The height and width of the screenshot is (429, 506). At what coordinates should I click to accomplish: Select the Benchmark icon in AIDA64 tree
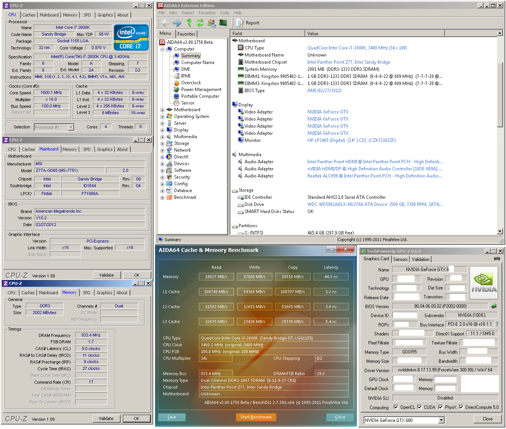click(x=169, y=197)
